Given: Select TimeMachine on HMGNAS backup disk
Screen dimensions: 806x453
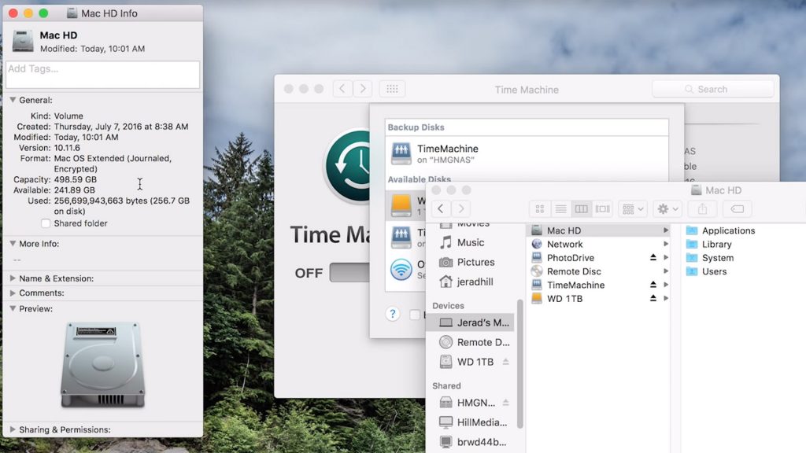Looking at the screenshot, I should click(x=527, y=153).
